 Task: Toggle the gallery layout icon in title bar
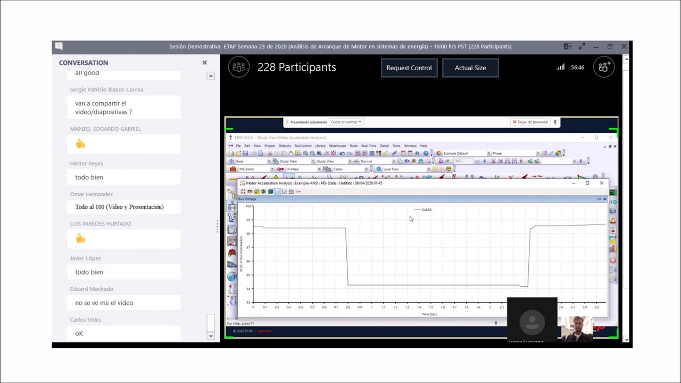pyautogui.click(x=568, y=46)
